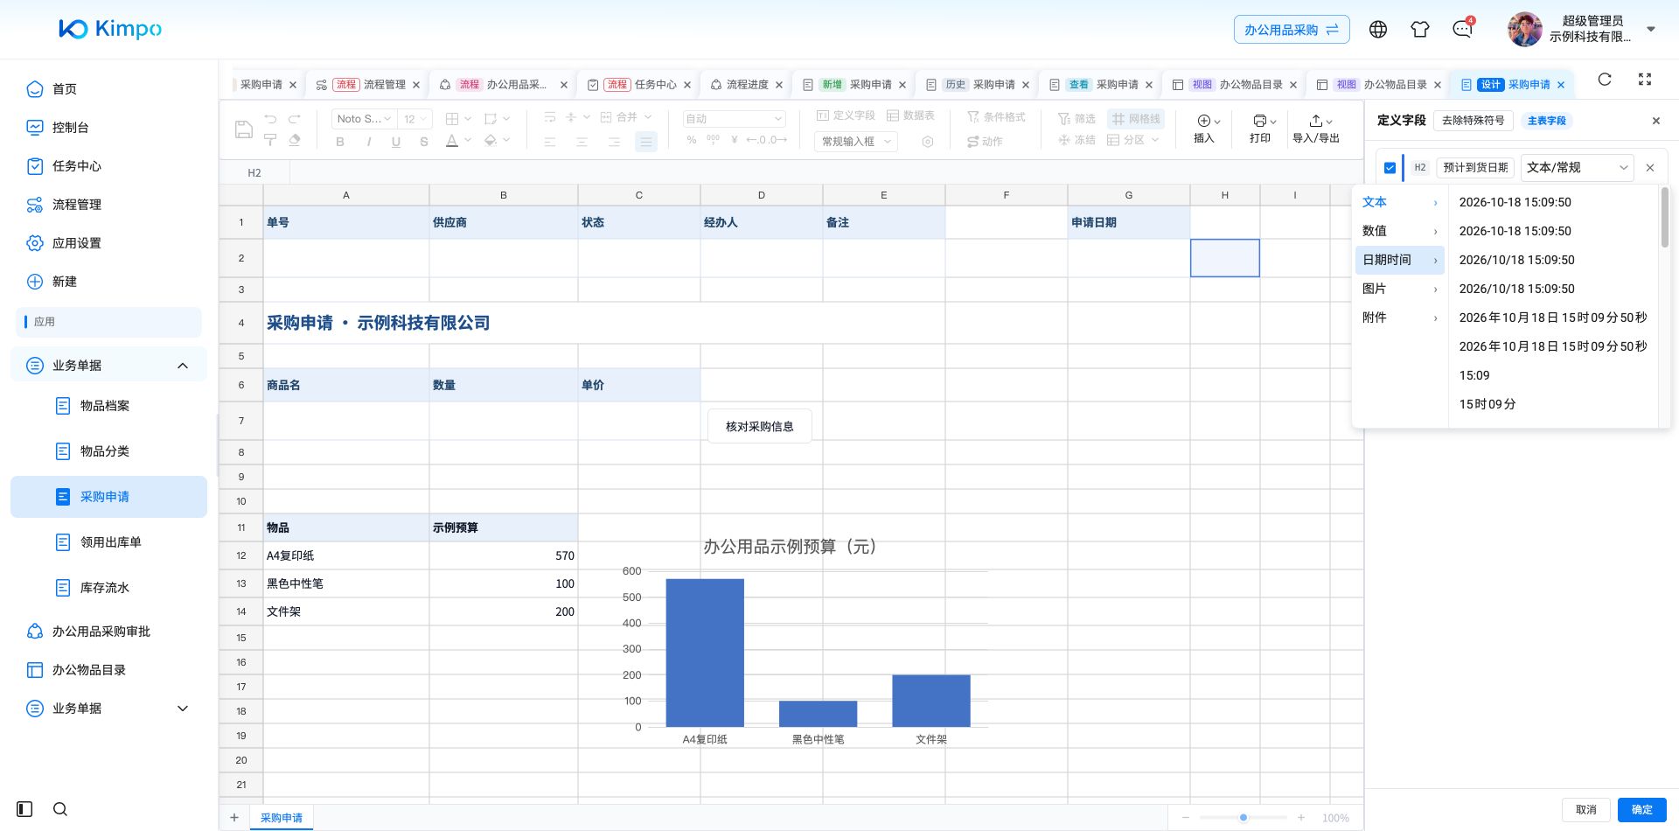Choose format 2026/10/18 15:09:50 first entry
The width and height of the screenshot is (1679, 831).
[x=1553, y=260]
